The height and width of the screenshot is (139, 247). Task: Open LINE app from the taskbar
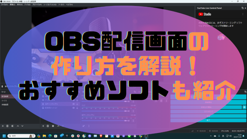pos(129,136)
